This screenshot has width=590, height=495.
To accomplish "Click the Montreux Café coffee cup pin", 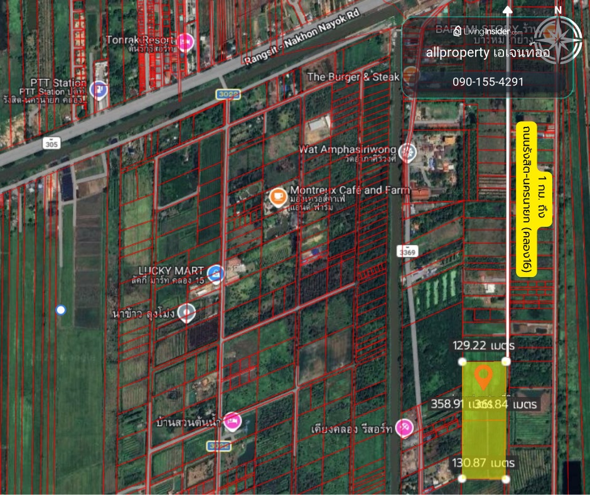I will 279,197.
